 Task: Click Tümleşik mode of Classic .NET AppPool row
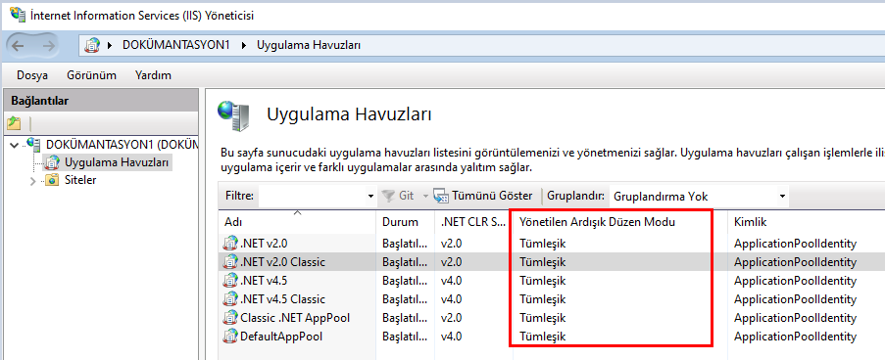pos(542,318)
